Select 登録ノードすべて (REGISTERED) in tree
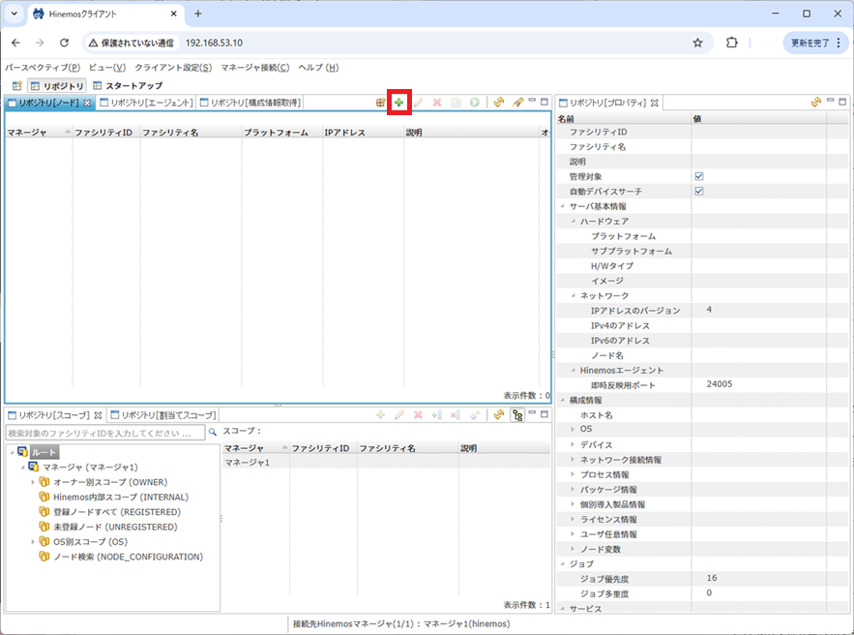The width and height of the screenshot is (854, 635). tap(117, 512)
